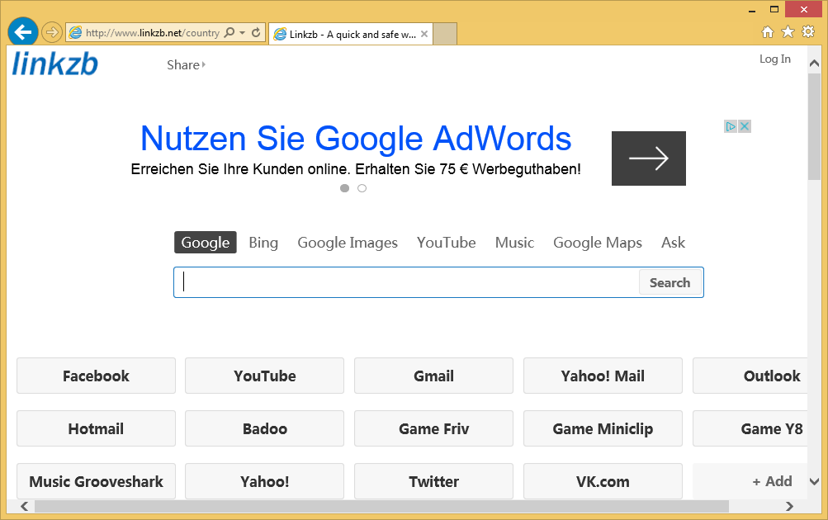
Task: Expand the address bar dropdown arrow
Action: point(242,33)
